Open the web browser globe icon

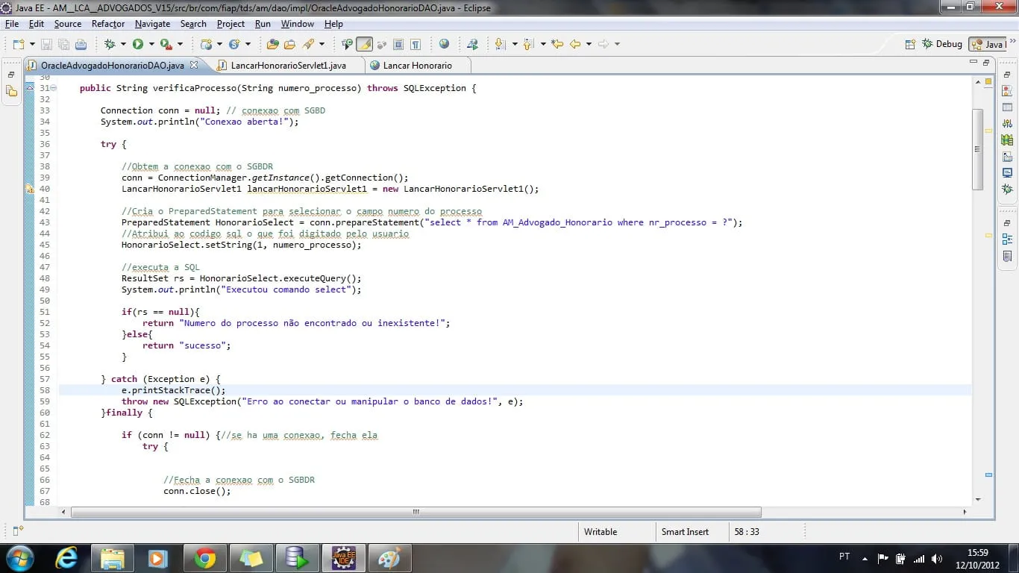[445, 44]
